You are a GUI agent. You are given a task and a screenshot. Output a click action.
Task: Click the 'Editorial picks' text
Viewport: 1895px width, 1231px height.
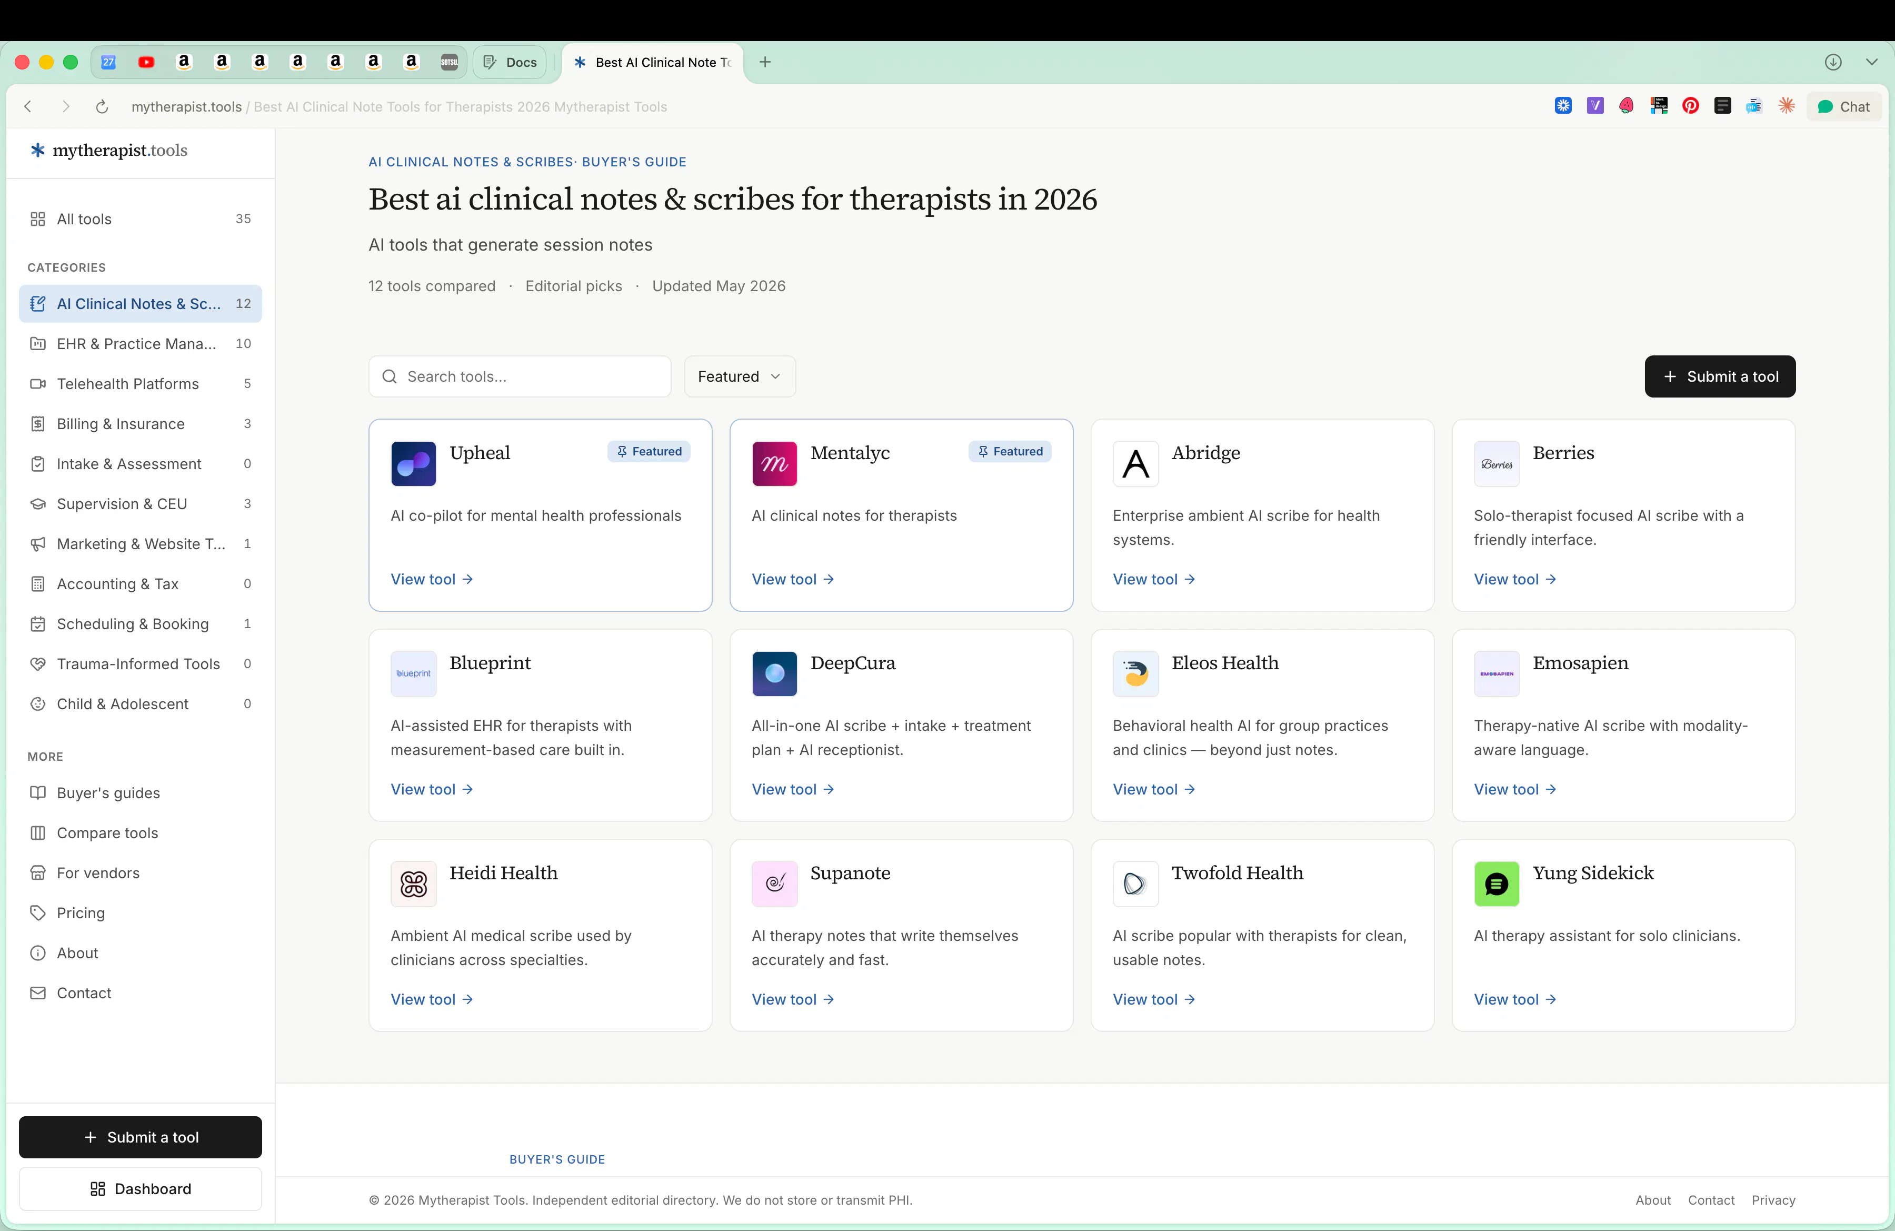click(x=573, y=286)
